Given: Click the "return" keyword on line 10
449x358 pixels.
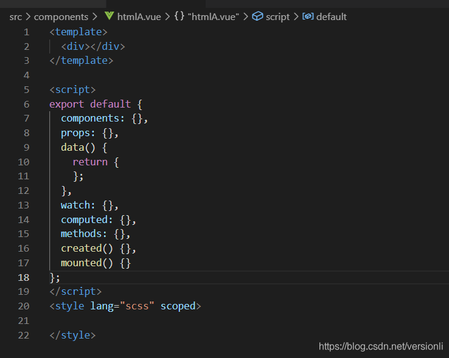Looking at the screenshot, I should (x=90, y=162).
